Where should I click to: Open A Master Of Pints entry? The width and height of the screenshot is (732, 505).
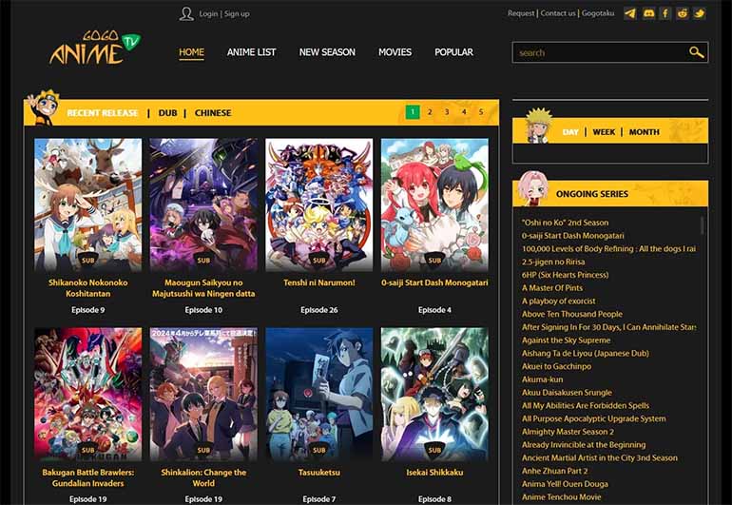(551, 288)
